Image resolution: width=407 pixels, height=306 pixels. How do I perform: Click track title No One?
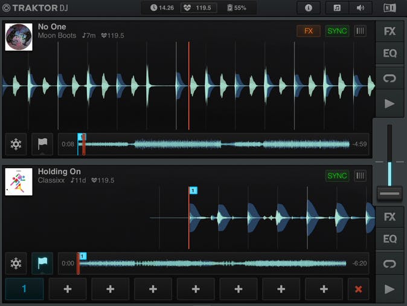[52, 27]
